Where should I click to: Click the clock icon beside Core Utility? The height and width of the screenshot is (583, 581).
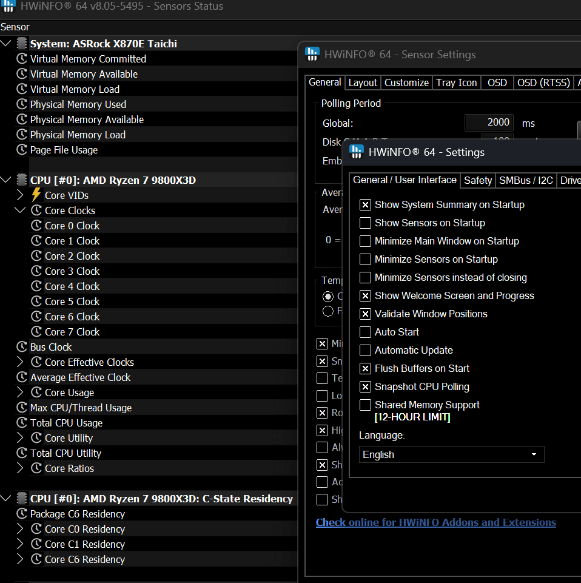pos(36,438)
